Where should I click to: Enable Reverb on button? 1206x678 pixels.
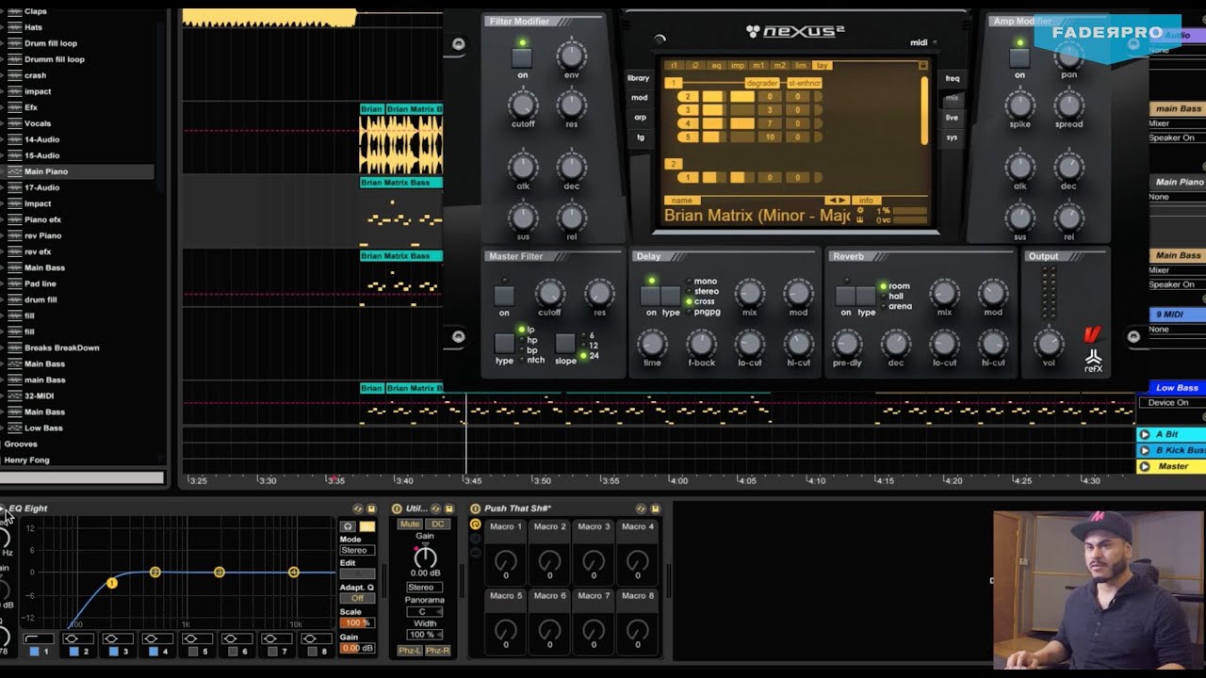845,296
